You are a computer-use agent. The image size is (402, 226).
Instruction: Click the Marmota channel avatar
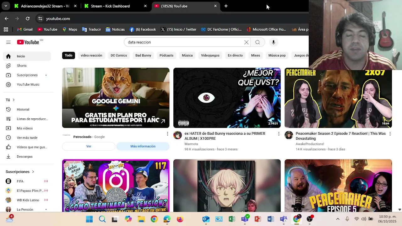point(177,135)
